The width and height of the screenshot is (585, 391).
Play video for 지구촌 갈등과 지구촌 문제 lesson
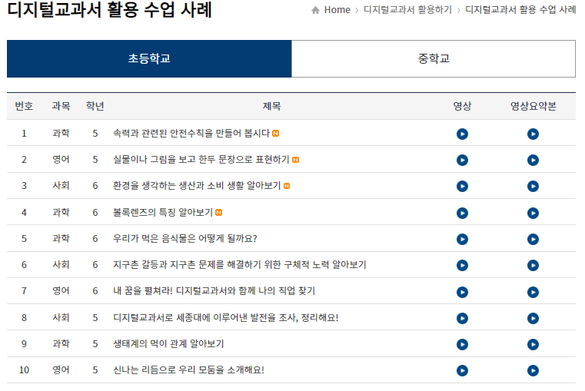(462, 265)
